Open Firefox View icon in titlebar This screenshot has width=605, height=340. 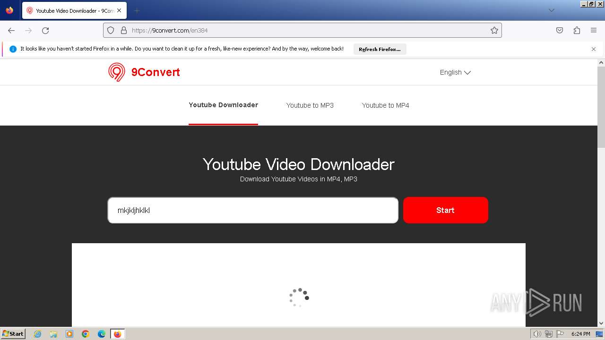pos(9,10)
